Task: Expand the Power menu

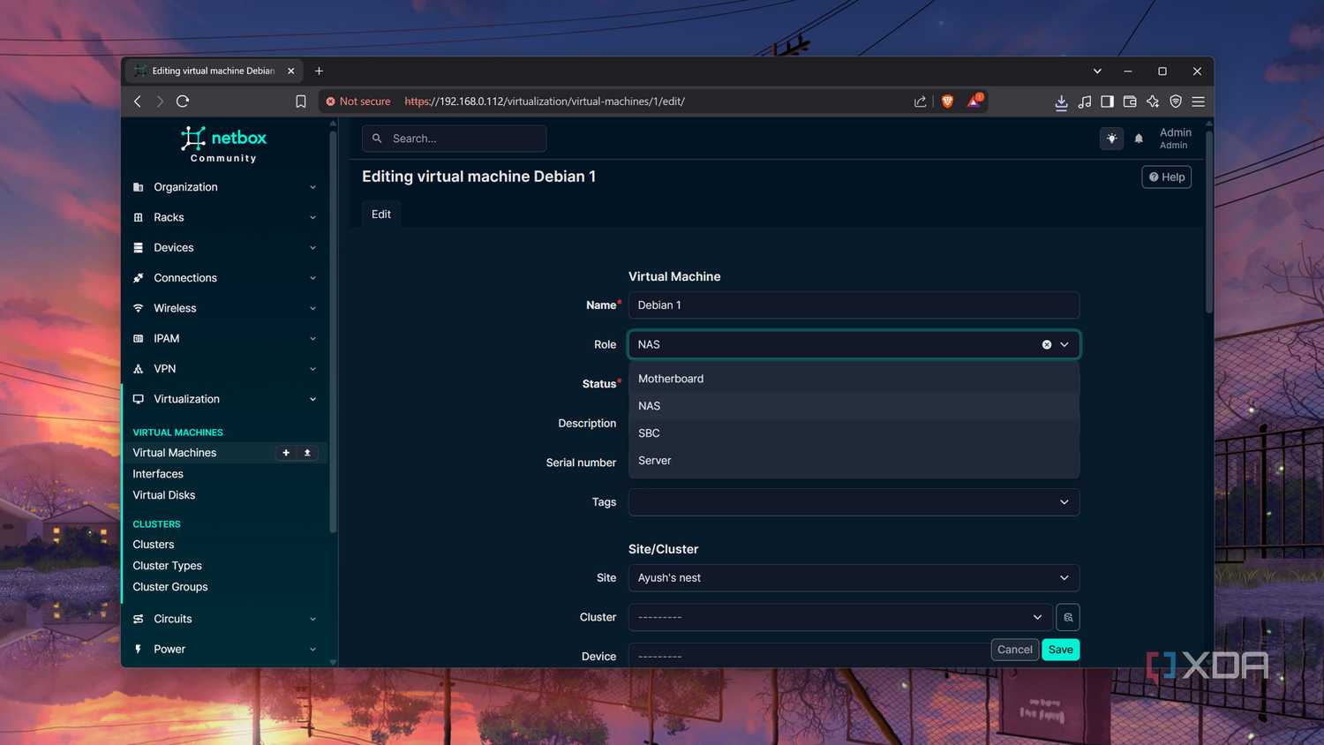Action: [x=225, y=649]
